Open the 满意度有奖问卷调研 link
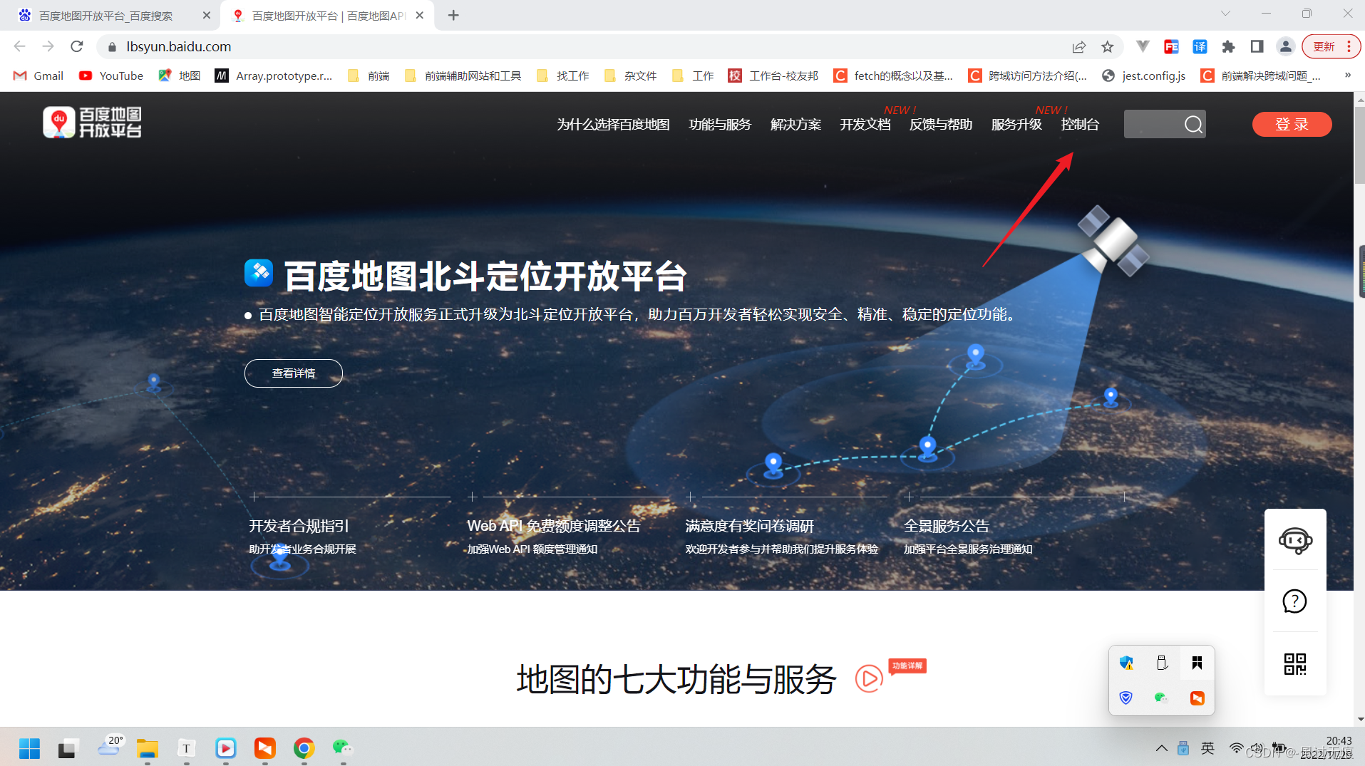Screen dimensions: 1365x766 [x=749, y=526]
